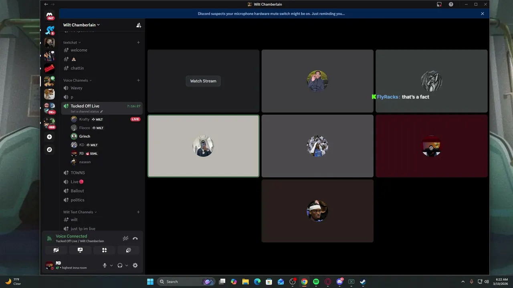The image size is (513, 288).
Task: Open MD user profile avatar
Action: point(49,265)
